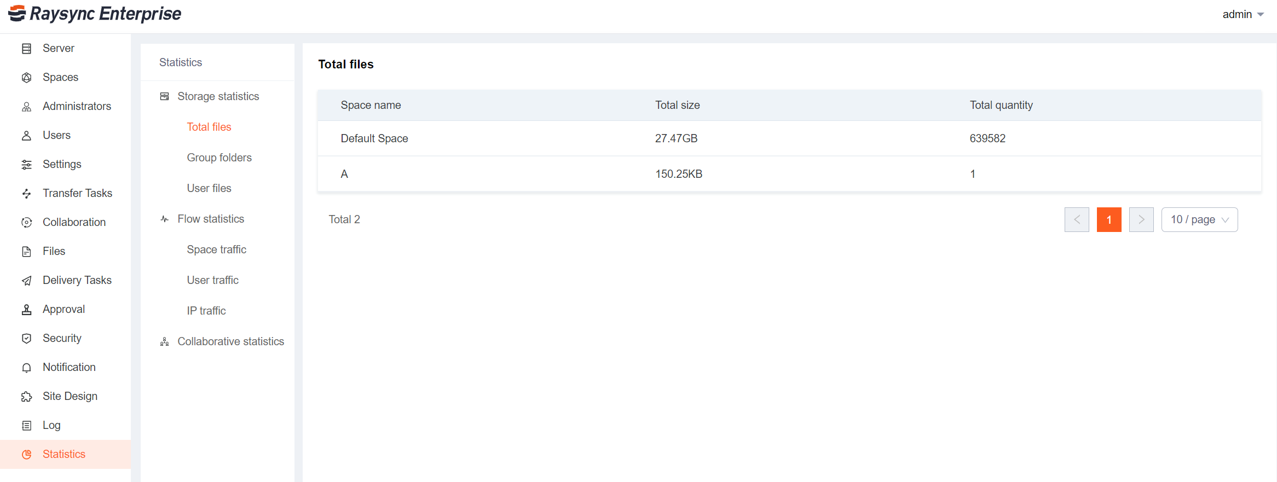Viewport: 1277px width, 482px height.
Task: Click the Spaces sidebar icon
Action: tap(26, 78)
